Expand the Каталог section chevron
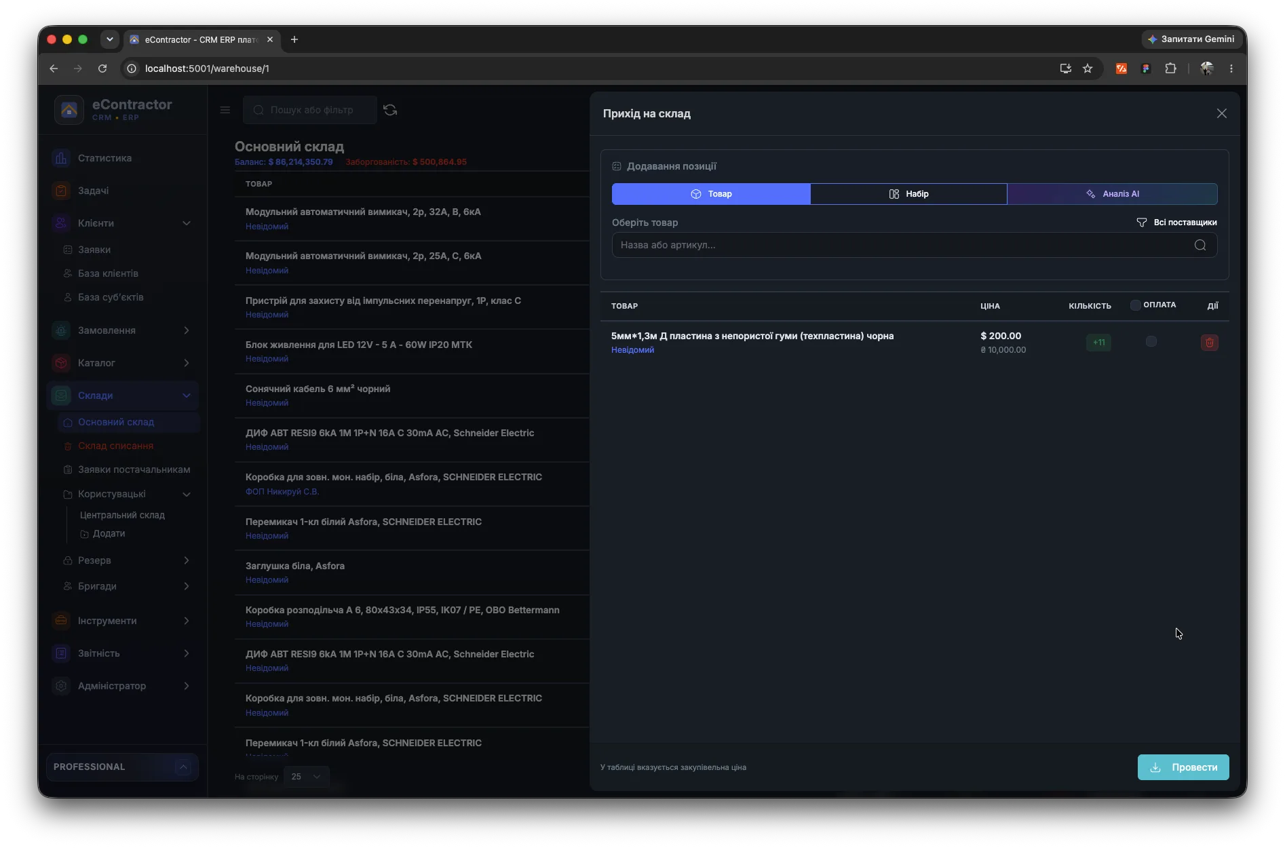This screenshot has height=848, width=1285. [x=187, y=363]
